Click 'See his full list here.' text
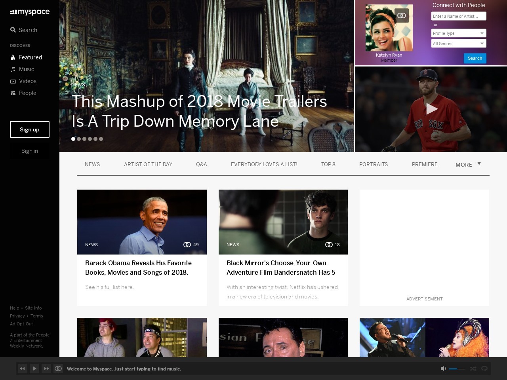 (109, 287)
